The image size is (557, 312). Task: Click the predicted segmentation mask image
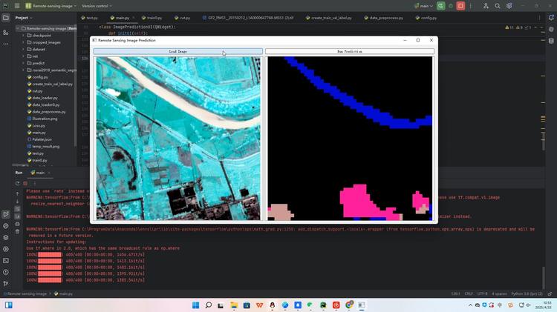pos(350,139)
